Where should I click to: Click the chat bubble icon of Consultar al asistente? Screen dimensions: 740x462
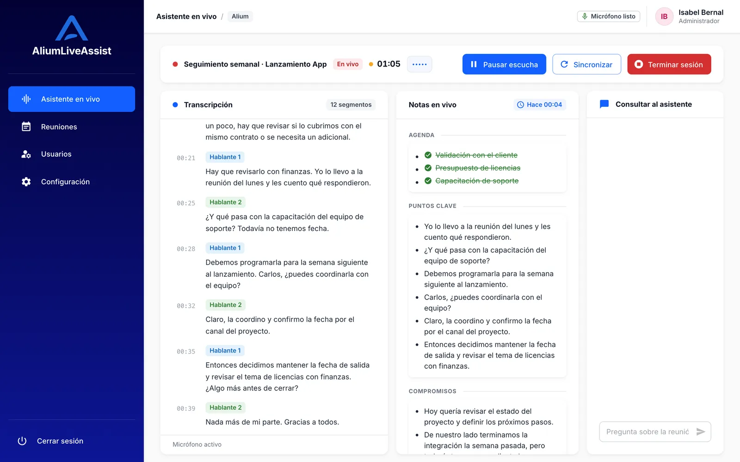point(604,104)
